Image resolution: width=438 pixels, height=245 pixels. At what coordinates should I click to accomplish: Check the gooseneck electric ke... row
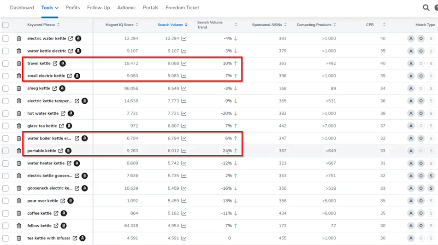point(6,188)
